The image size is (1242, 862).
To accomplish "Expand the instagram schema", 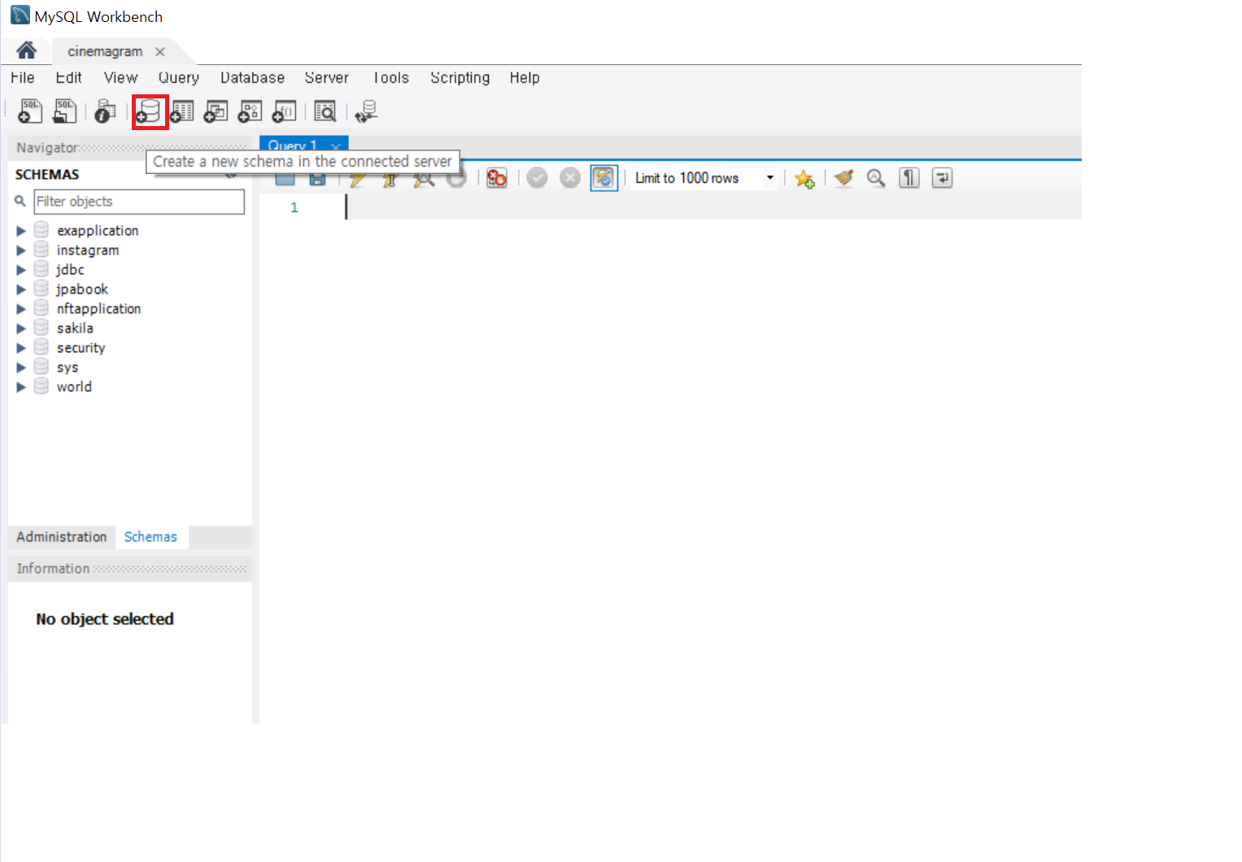I will (21, 250).
